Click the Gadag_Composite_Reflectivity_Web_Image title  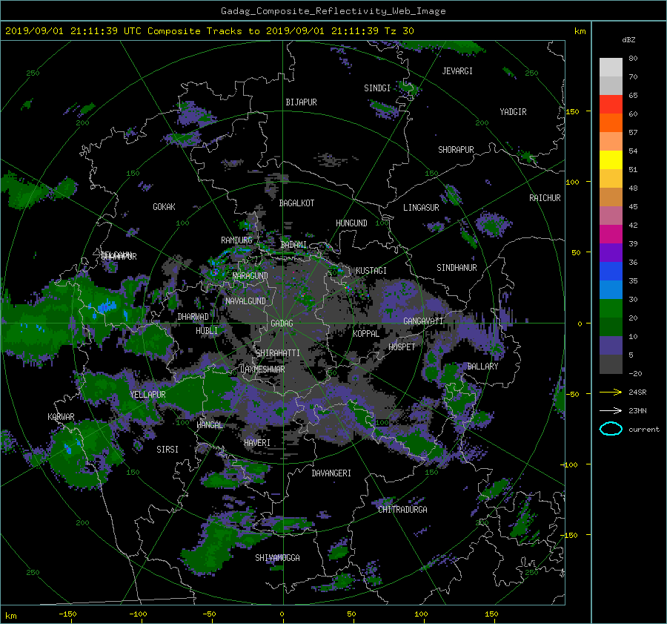pyautogui.click(x=333, y=11)
